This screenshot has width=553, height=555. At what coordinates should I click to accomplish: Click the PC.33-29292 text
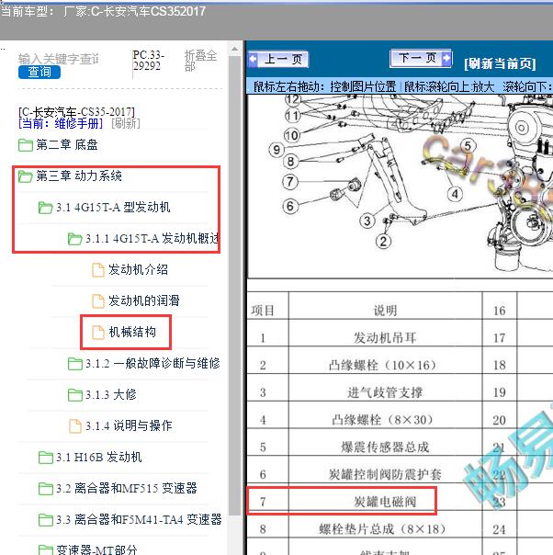tap(148, 61)
